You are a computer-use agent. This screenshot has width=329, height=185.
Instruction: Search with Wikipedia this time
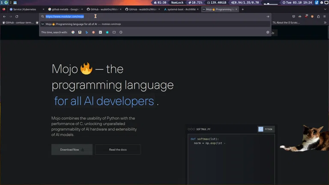tap(101, 32)
